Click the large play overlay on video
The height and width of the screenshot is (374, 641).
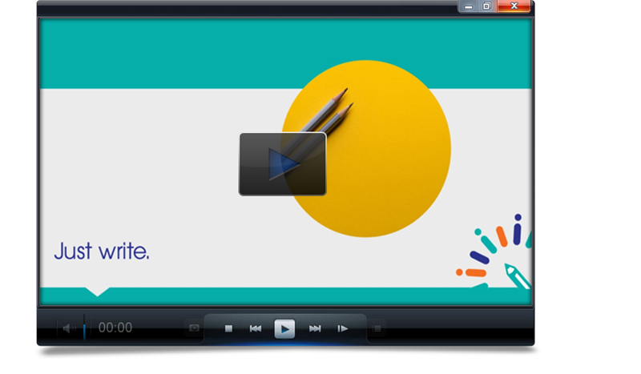[283, 164]
